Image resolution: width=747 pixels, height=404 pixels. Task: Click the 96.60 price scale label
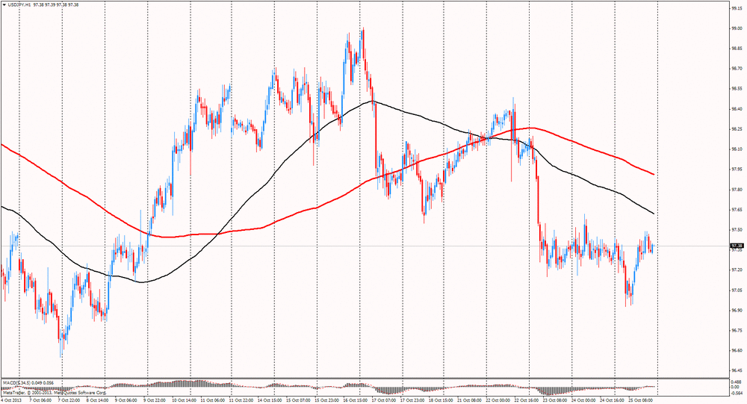(x=737, y=351)
